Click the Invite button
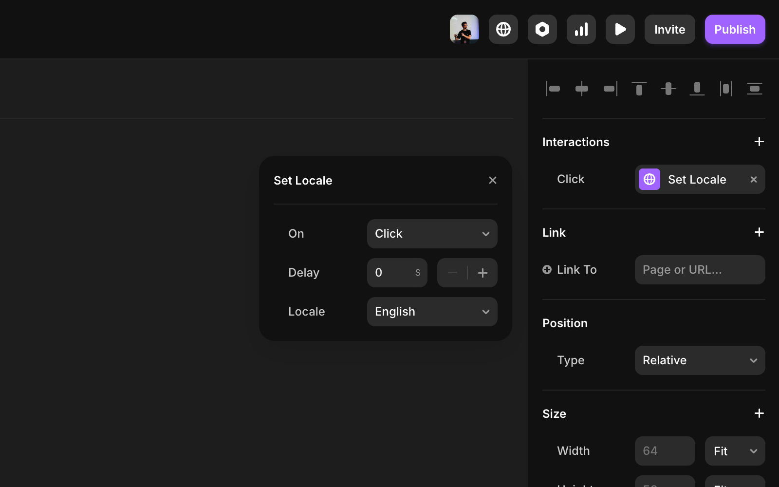779x487 pixels. tap(669, 29)
